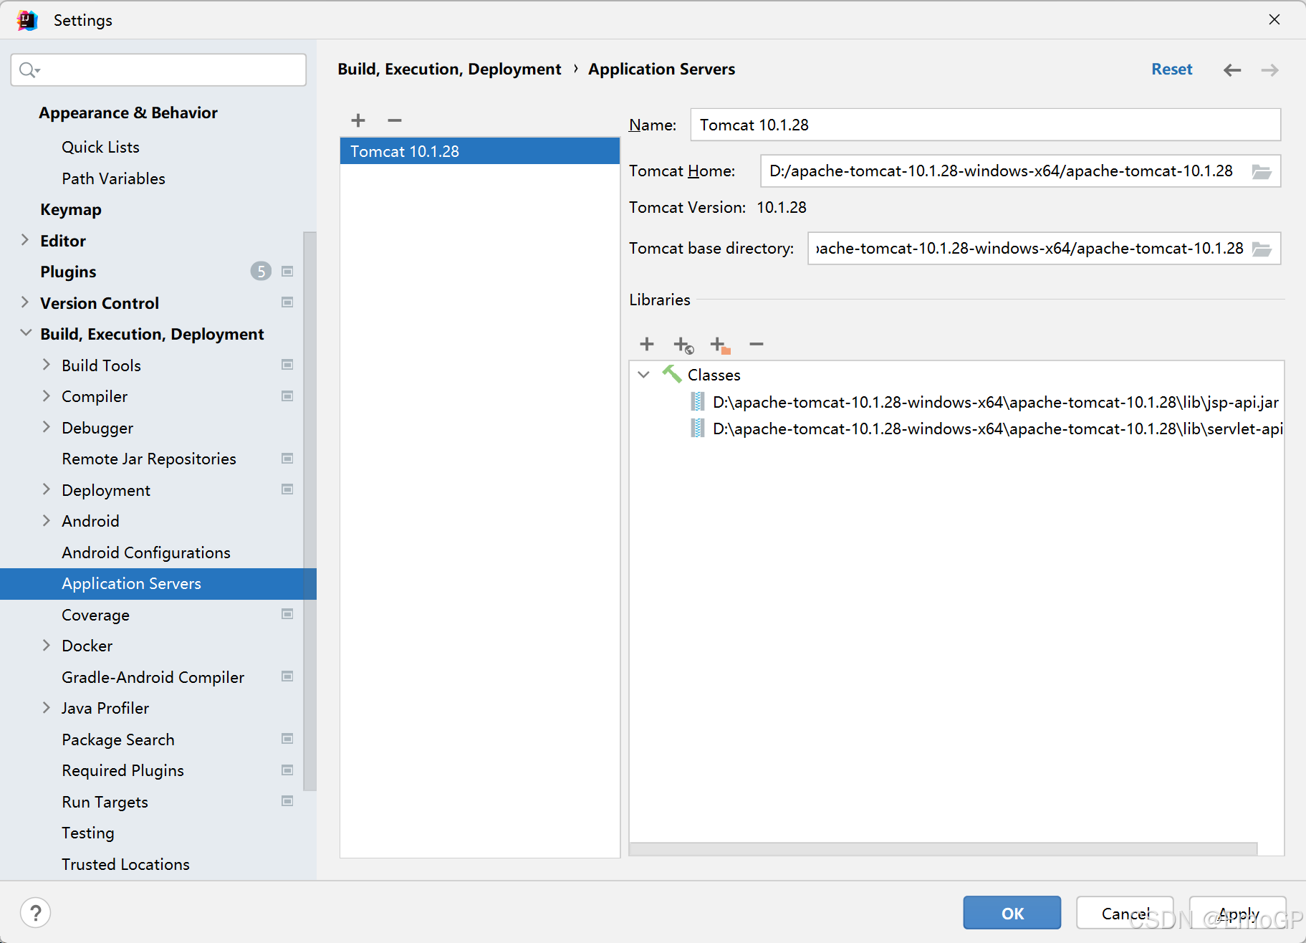Click the Apply button
The image size is (1306, 943).
[1238, 913]
